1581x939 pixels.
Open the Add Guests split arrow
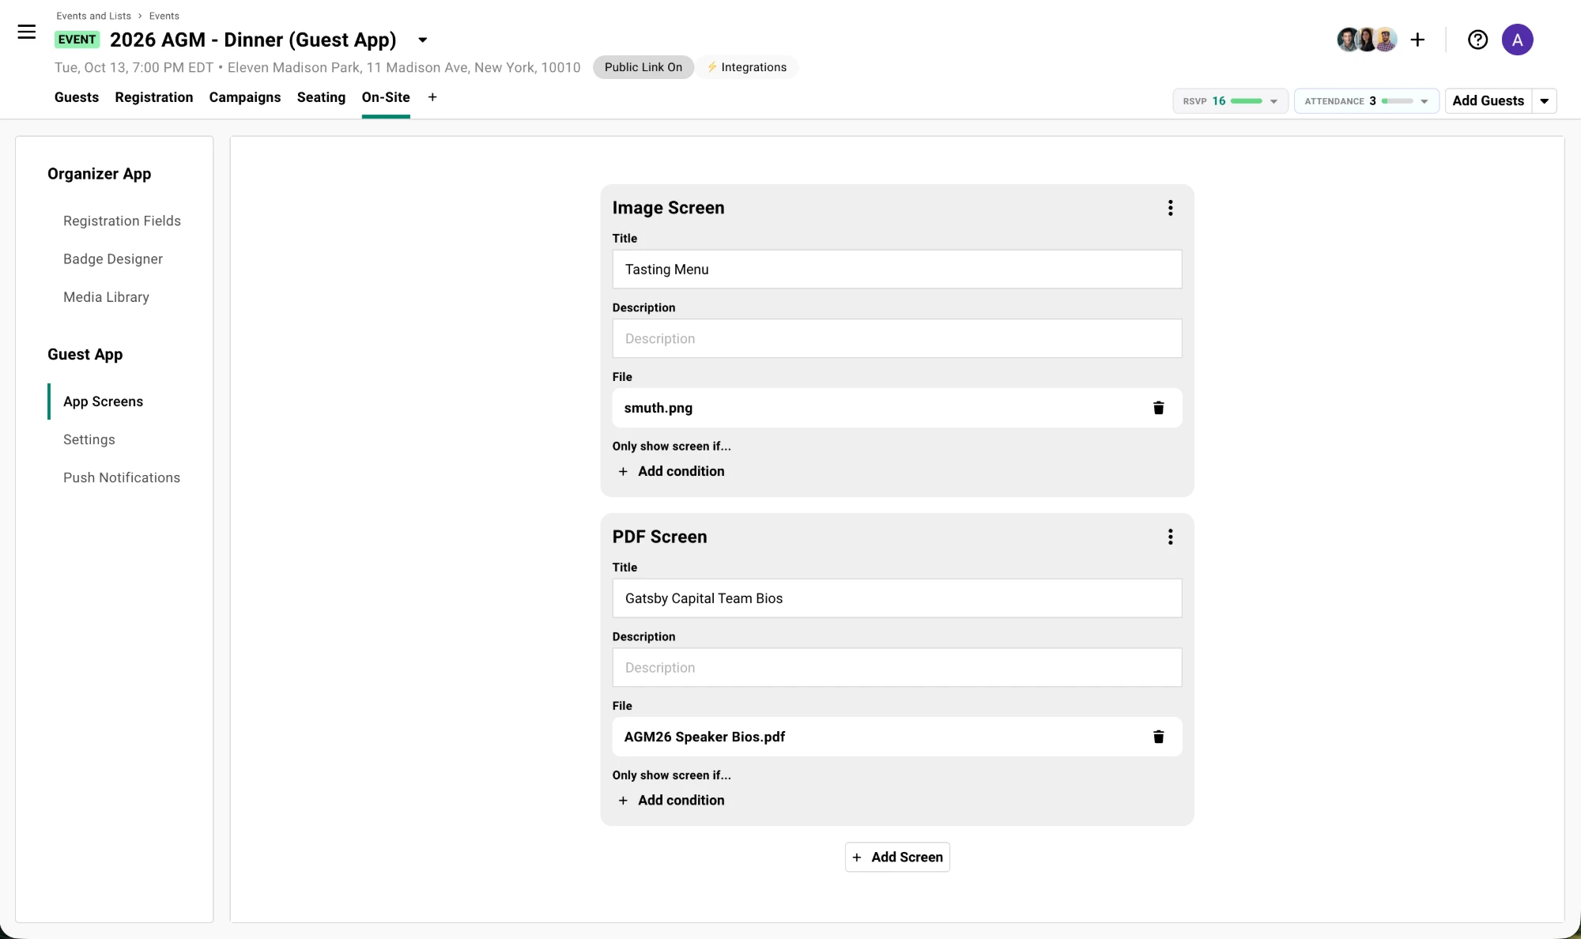(1544, 101)
